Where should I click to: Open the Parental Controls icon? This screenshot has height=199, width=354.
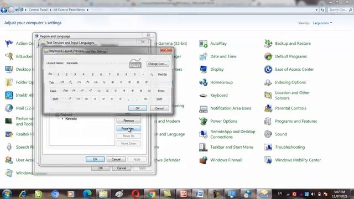268,108
